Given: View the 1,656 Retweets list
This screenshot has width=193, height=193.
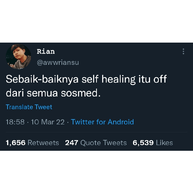Looking at the screenshot, I should point(32,143).
